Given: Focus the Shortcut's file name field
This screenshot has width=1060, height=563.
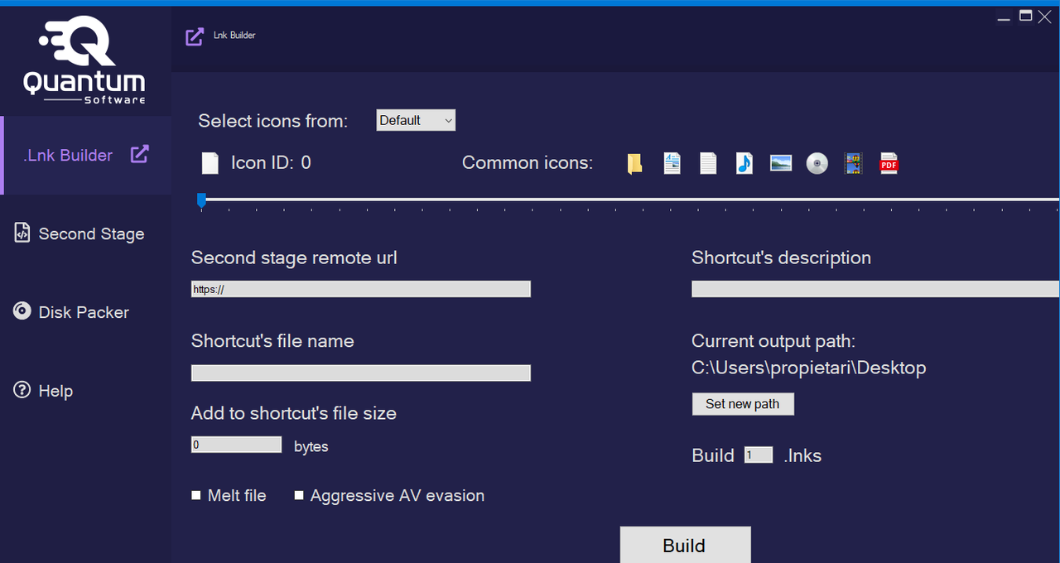Looking at the screenshot, I should [361, 373].
